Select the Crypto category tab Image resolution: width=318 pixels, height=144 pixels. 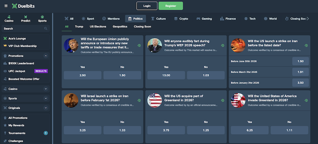click(x=181, y=19)
